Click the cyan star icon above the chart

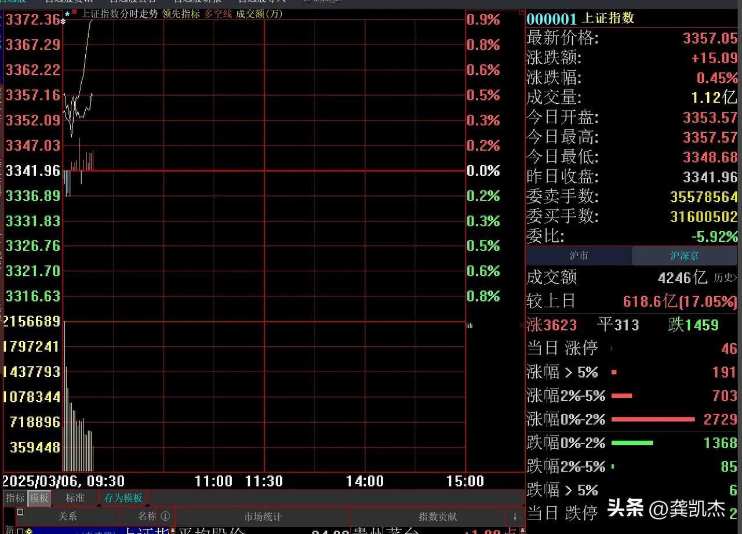(67, 13)
